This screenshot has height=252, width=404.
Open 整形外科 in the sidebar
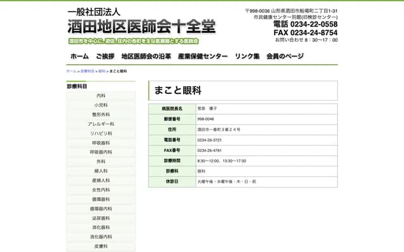click(x=101, y=115)
